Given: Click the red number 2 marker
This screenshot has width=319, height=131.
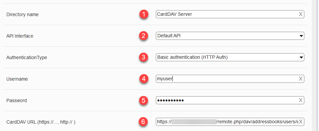Looking at the screenshot, I should (x=144, y=36).
